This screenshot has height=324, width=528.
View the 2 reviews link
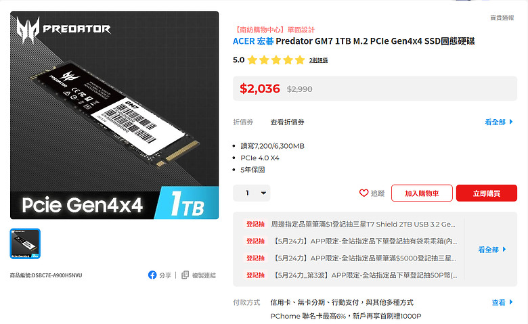pyautogui.click(x=319, y=60)
